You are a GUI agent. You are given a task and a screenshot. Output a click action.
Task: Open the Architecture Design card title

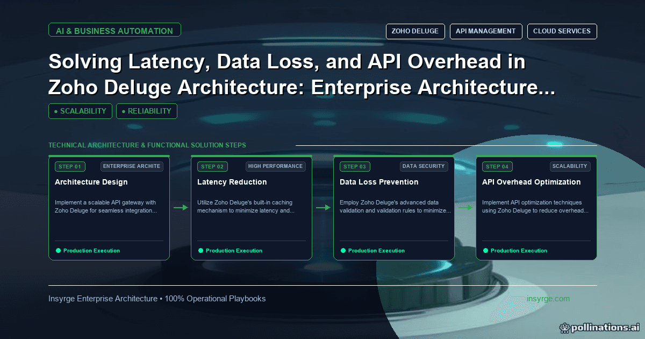[91, 182]
